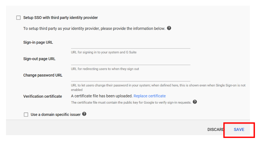Screen dimensions: 262x146
Task: Discard changes with the DISCARD button
Action: coord(216,130)
